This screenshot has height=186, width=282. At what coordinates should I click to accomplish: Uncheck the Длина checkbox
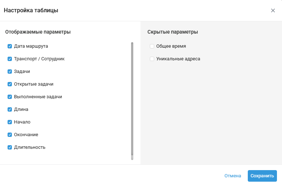(10, 109)
